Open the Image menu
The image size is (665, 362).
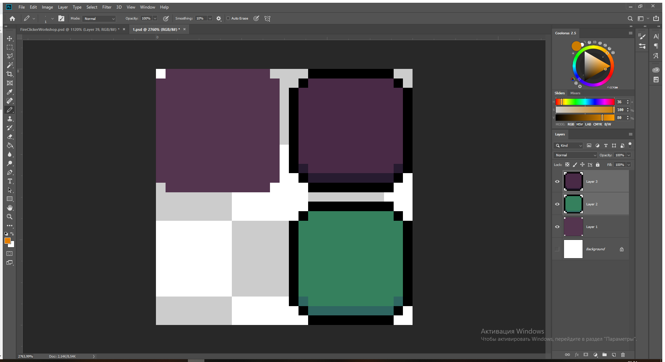point(47,7)
